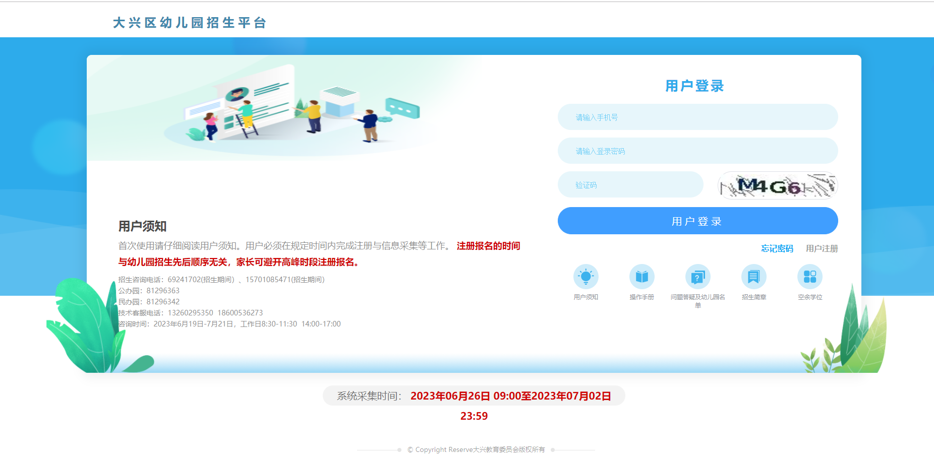Viewport: 934px width, 460px height.
Task: Click the 问题答疑及幼儿园名单 text label
Action: pyautogui.click(x=697, y=297)
